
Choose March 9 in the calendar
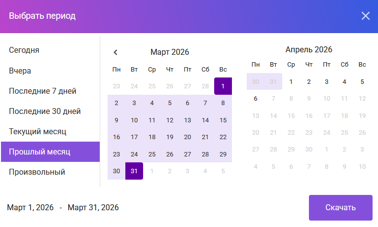pos(116,120)
